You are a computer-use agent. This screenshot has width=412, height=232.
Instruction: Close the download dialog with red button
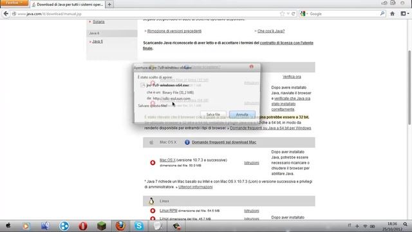point(252,67)
